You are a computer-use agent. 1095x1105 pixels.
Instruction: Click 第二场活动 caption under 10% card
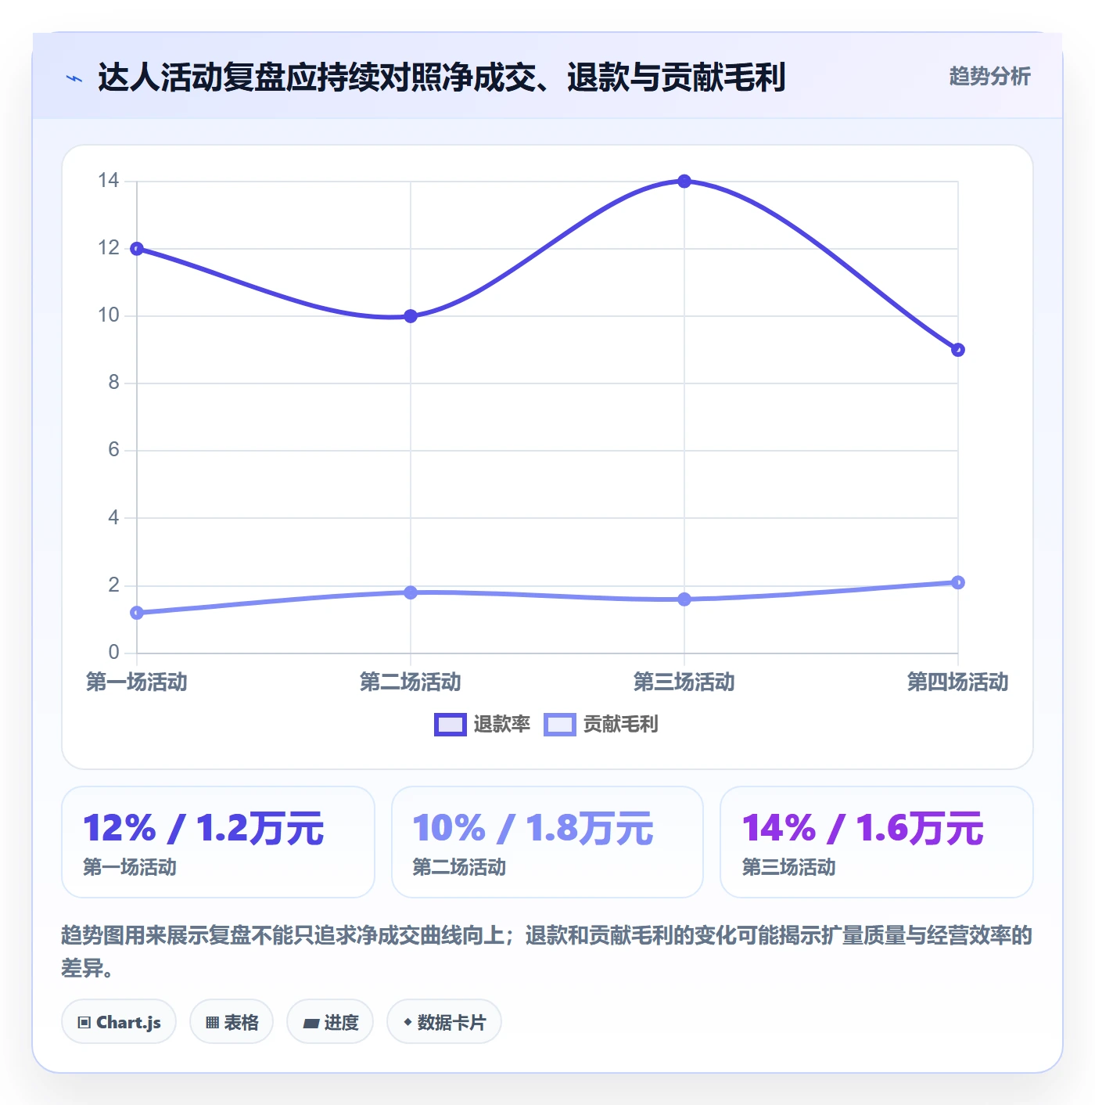pyautogui.click(x=459, y=867)
